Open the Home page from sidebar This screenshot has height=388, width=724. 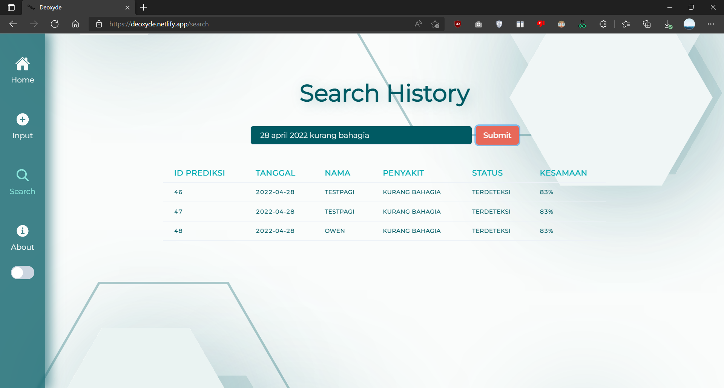click(23, 70)
